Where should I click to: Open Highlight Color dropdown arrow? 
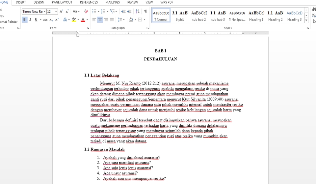pos(78,20)
